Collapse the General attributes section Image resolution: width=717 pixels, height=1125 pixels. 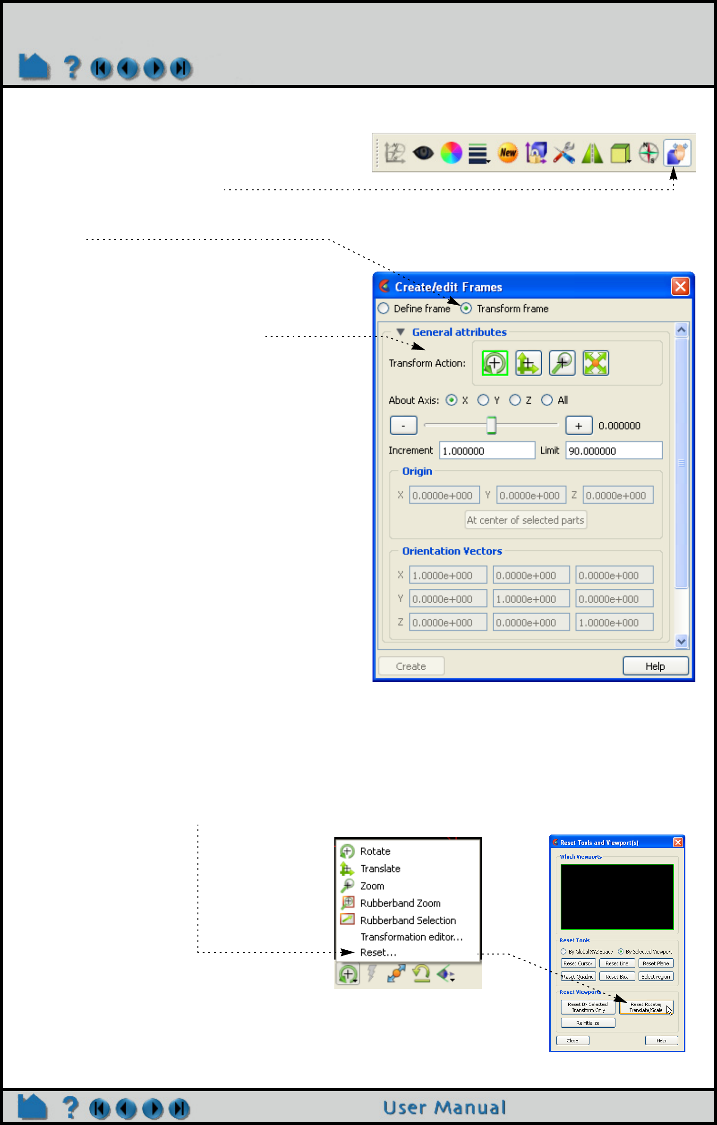click(x=401, y=332)
